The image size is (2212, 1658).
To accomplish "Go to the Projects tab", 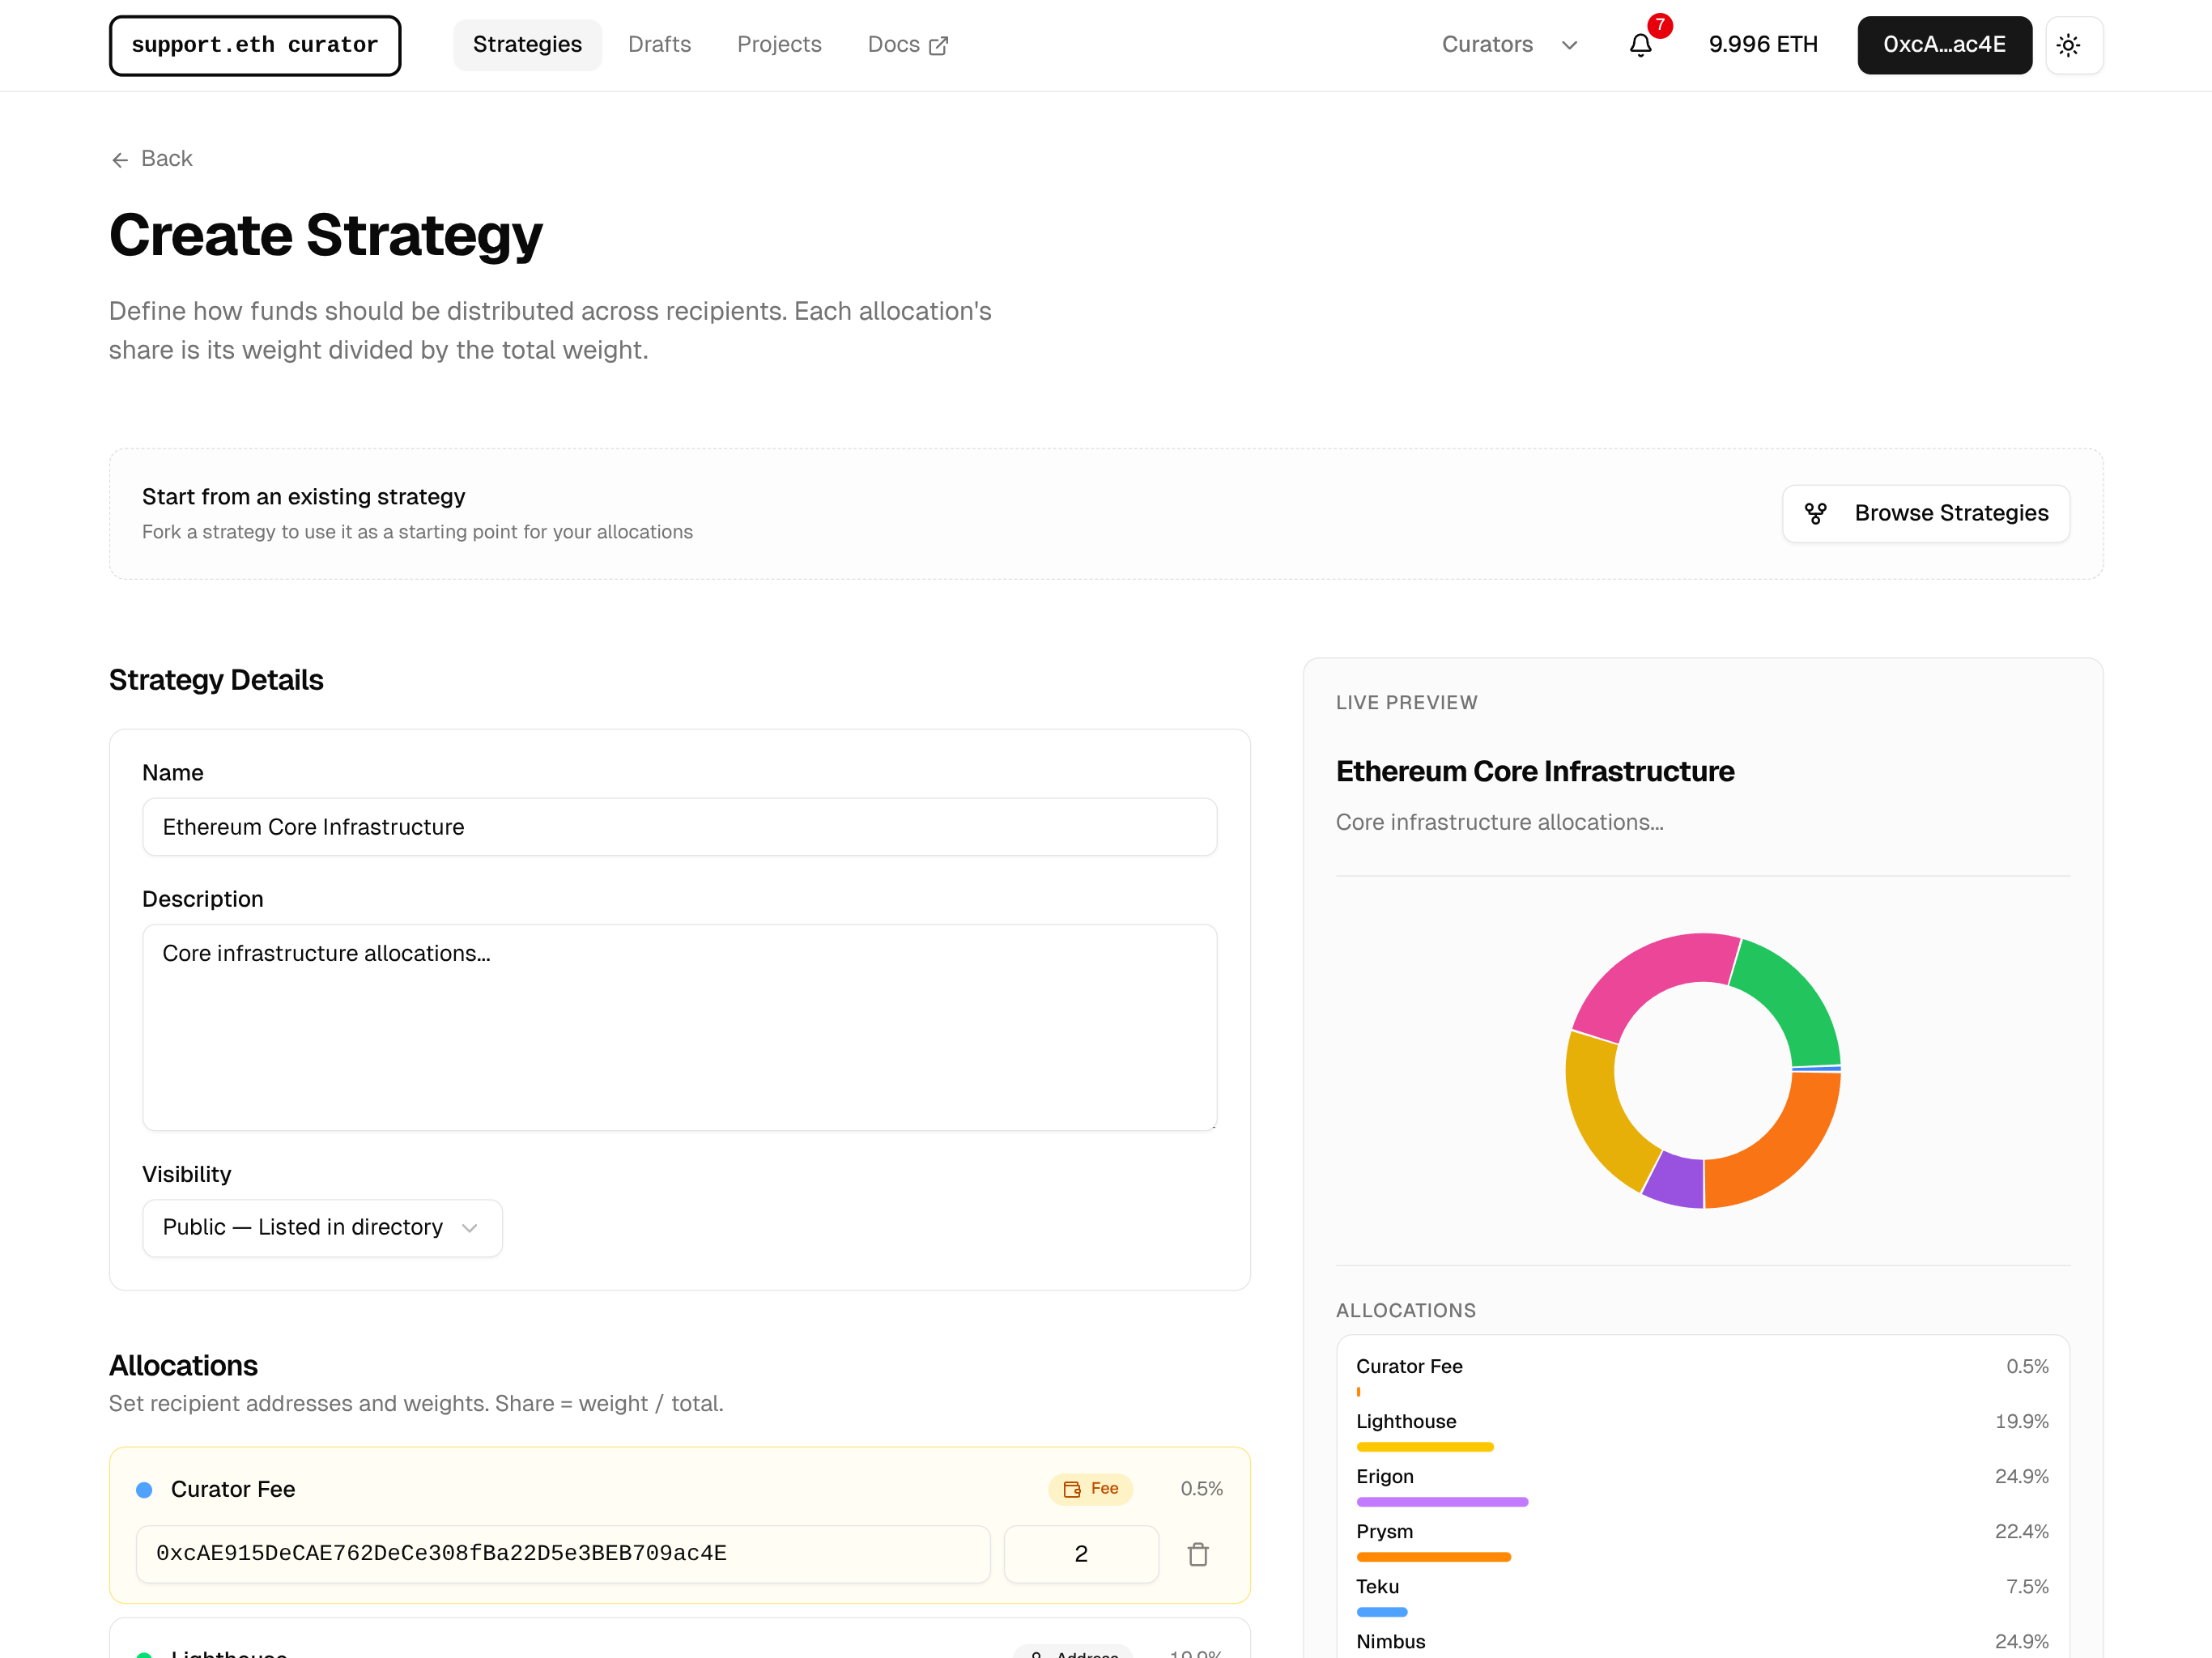I will coord(779,45).
